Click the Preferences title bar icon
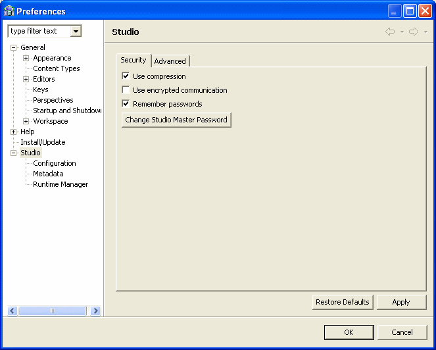 9,11
